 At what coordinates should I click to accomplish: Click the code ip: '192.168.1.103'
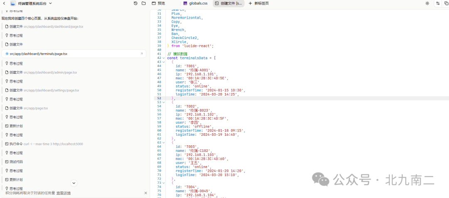[x=196, y=154]
